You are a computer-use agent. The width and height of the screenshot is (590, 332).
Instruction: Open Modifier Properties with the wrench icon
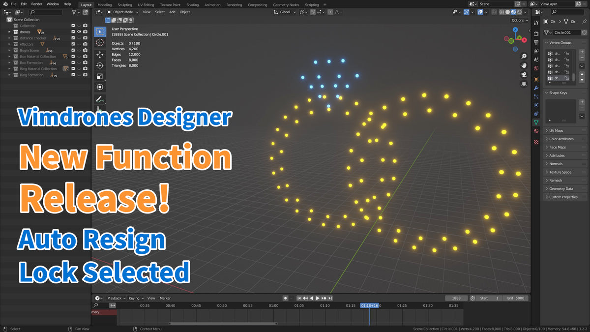[x=536, y=87]
